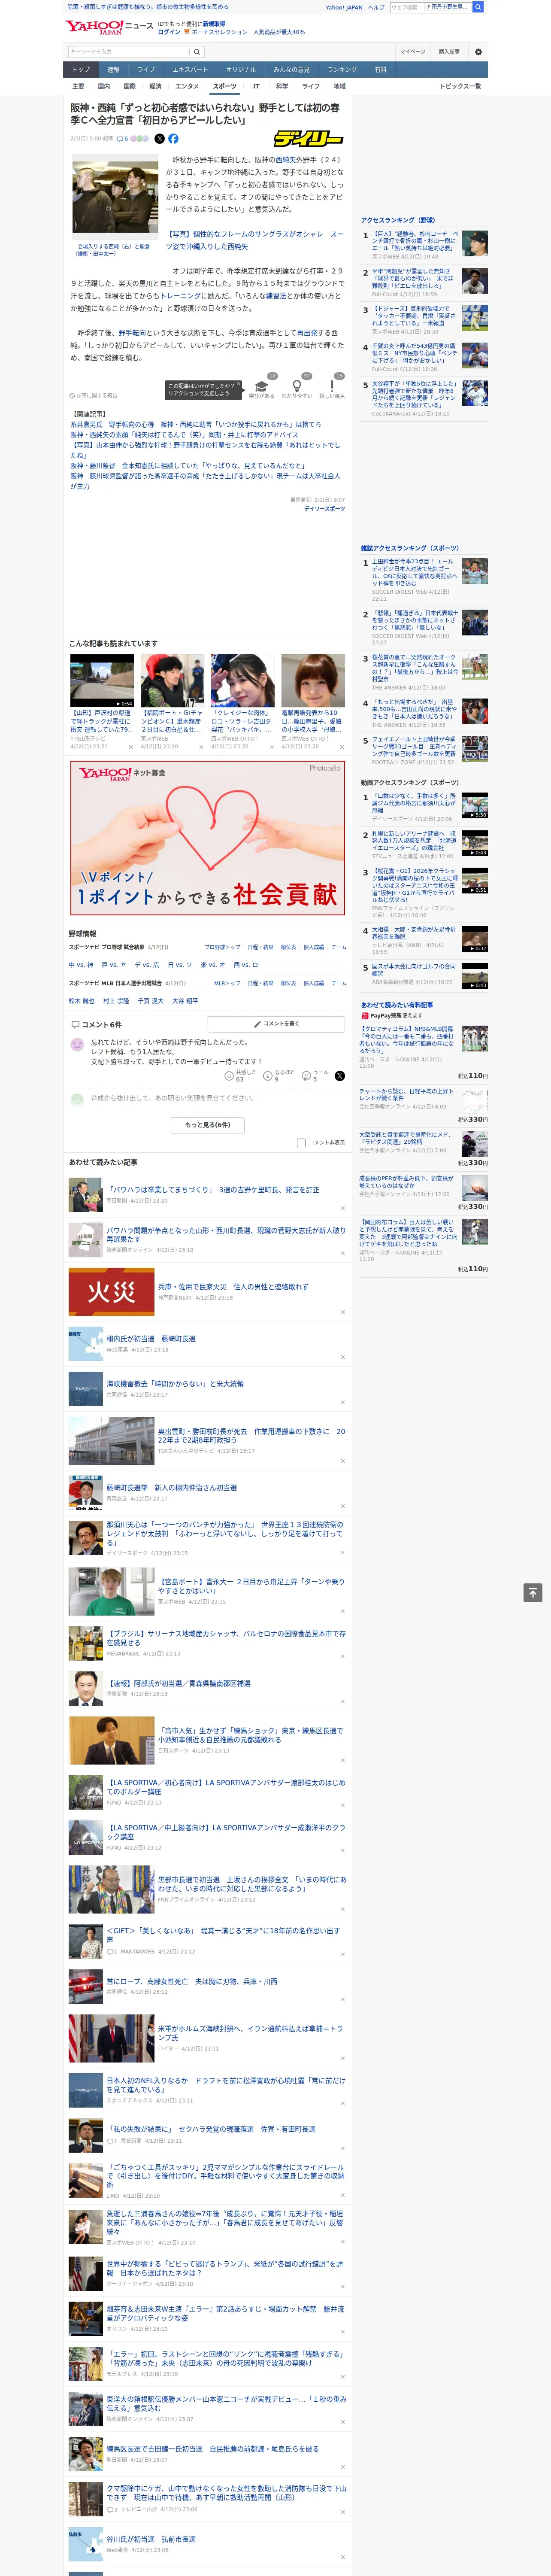Viewport: 551px width, 2576px height.
Task: Open the トップ navigation tab
Action: pos(81,70)
